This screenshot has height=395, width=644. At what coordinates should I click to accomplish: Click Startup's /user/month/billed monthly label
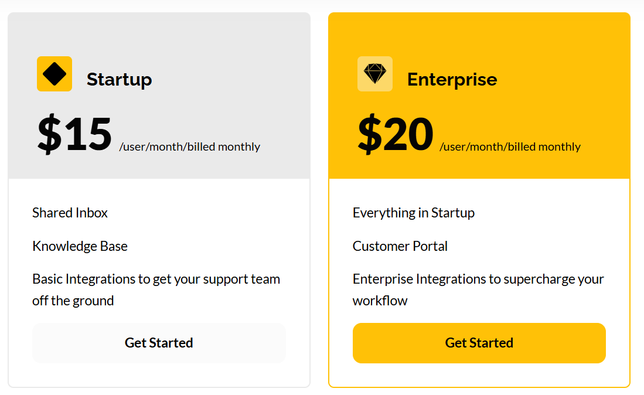[190, 147]
